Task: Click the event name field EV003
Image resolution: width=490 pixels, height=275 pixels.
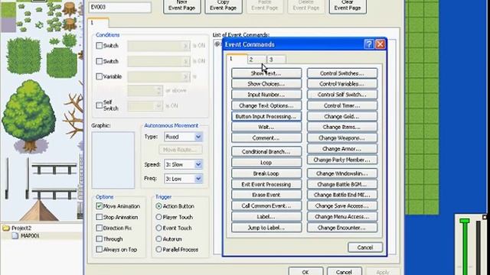Action: pyautogui.click(x=120, y=7)
